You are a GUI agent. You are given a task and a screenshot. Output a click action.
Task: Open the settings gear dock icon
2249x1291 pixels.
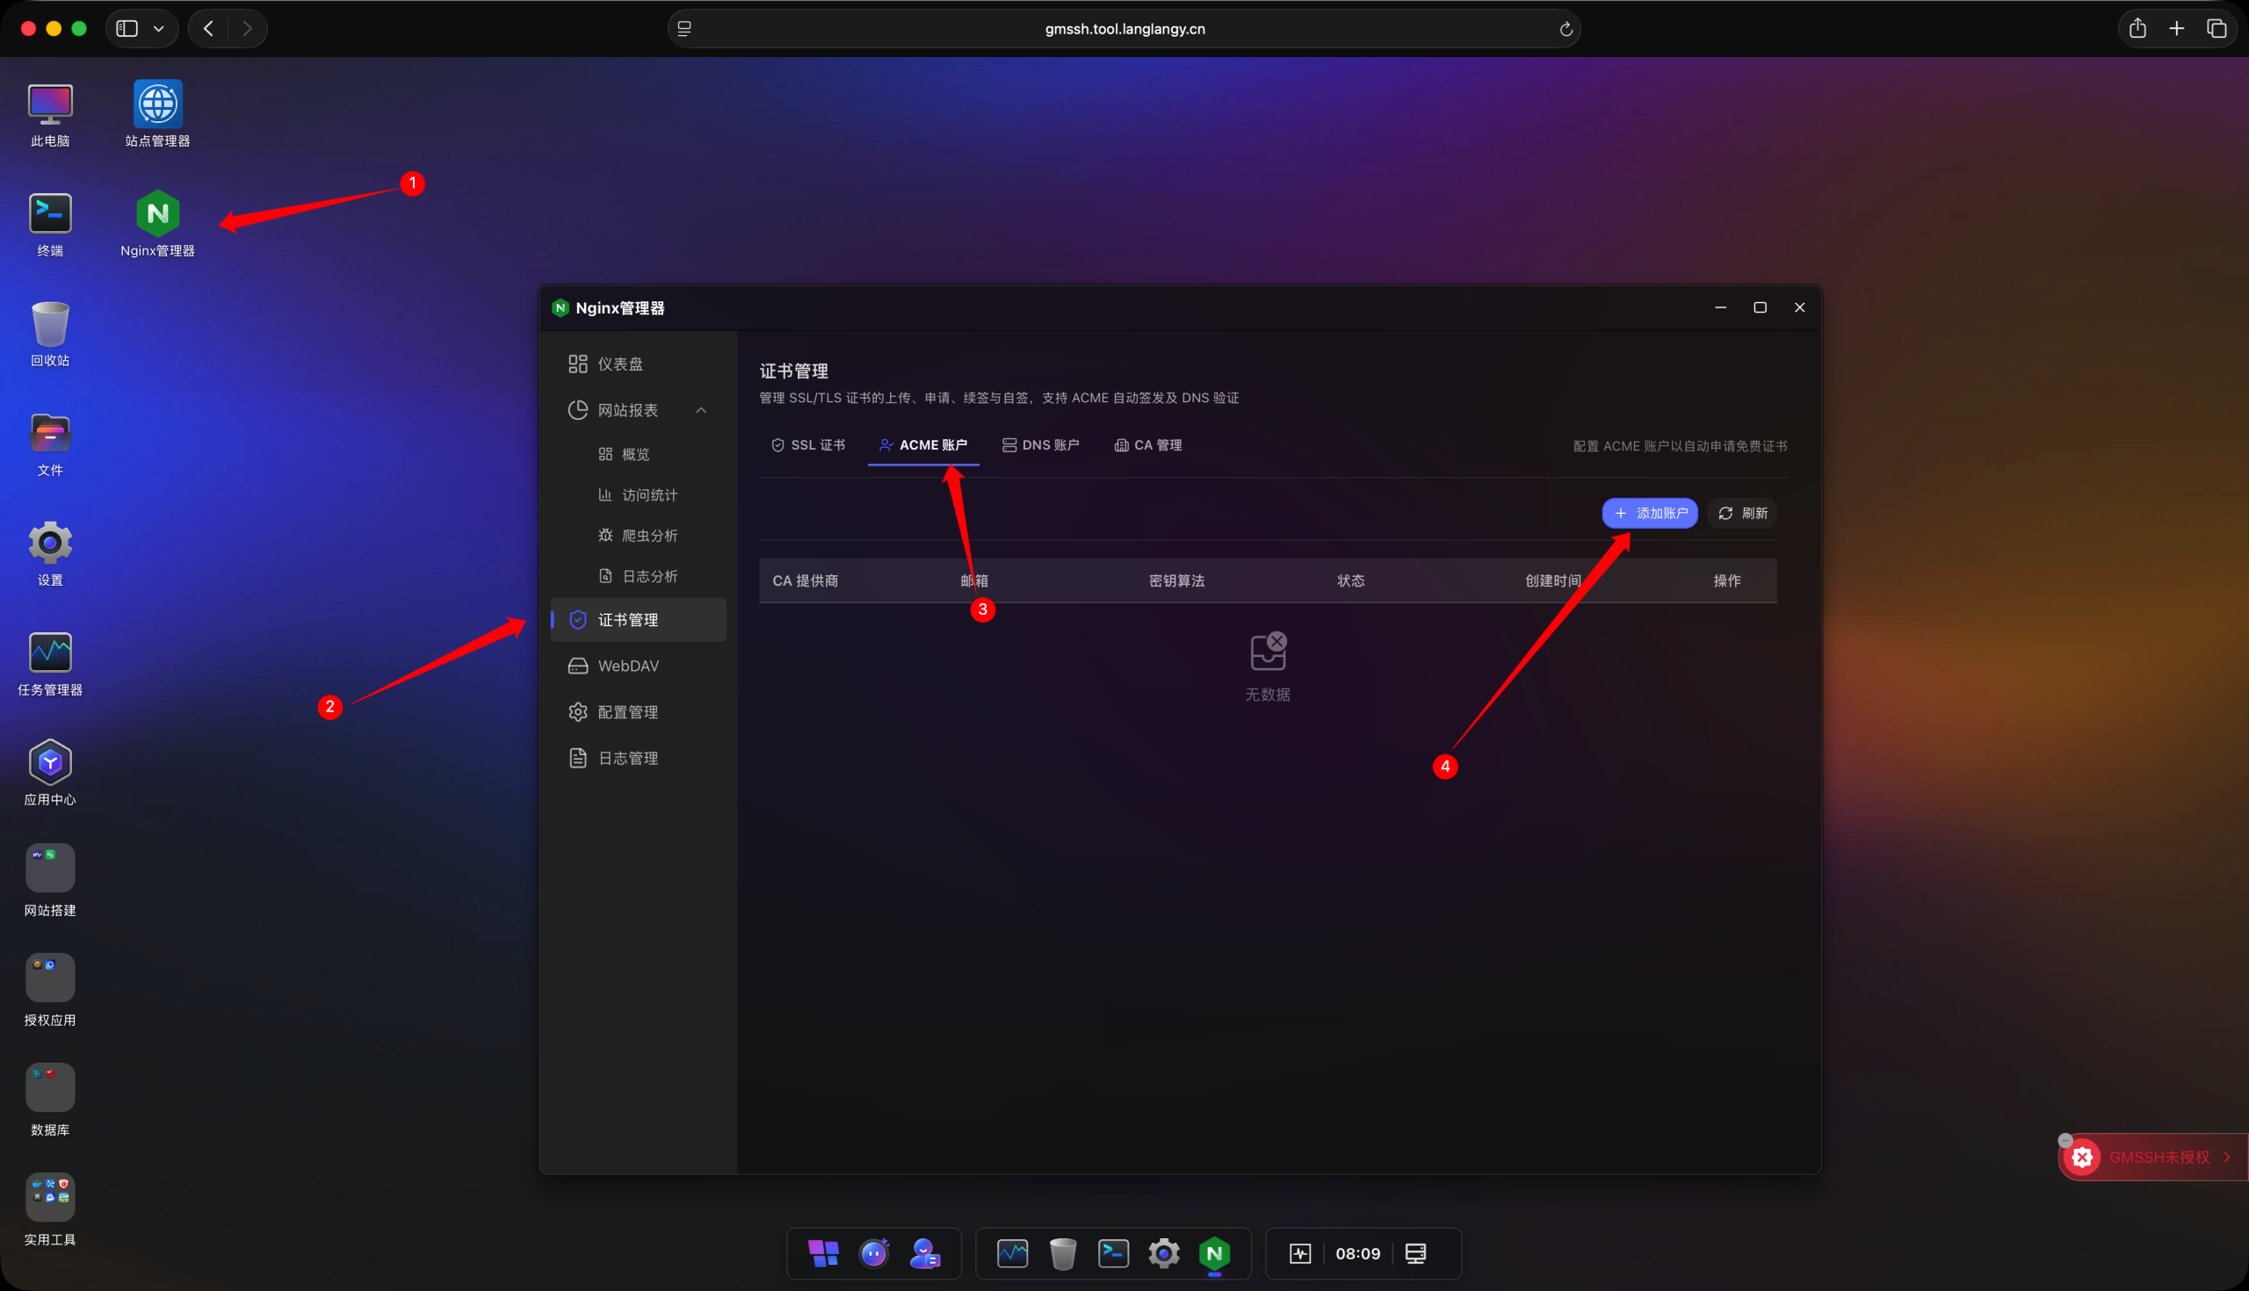tap(1163, 1254)
